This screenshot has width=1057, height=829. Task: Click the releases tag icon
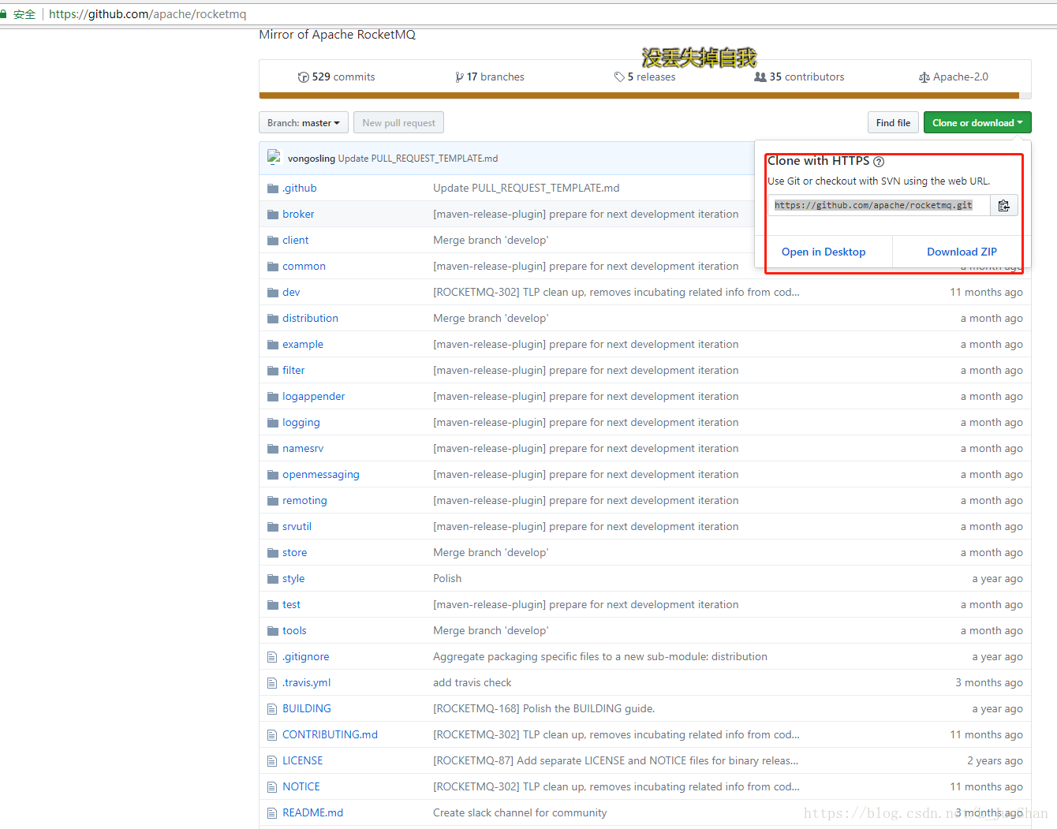[619, 77]
